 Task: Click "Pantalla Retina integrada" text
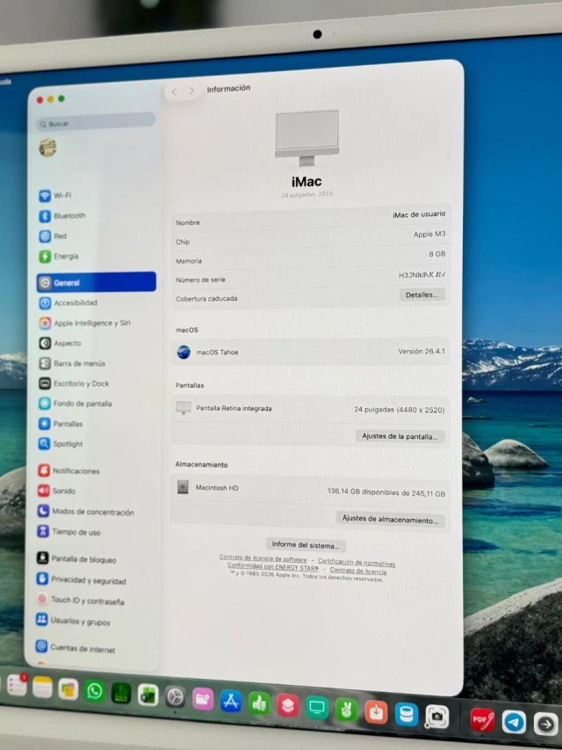point(234,409)
